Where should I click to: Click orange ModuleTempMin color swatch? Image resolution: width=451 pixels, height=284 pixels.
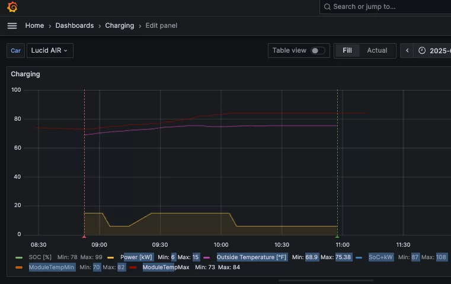19,267
